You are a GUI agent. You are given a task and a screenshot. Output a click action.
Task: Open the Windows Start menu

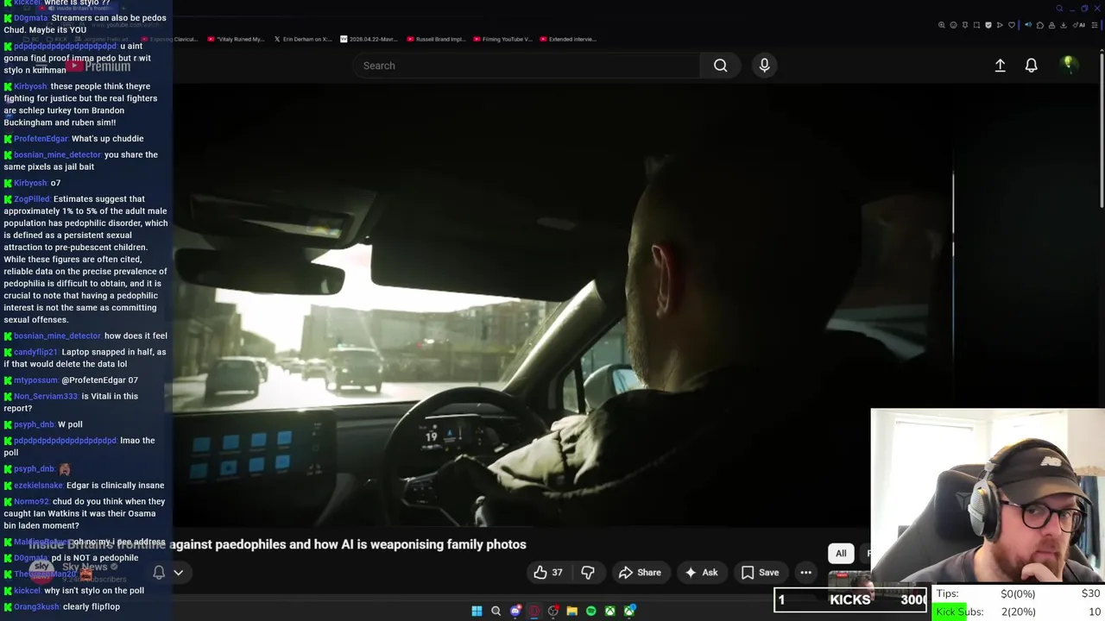point(477,611)
